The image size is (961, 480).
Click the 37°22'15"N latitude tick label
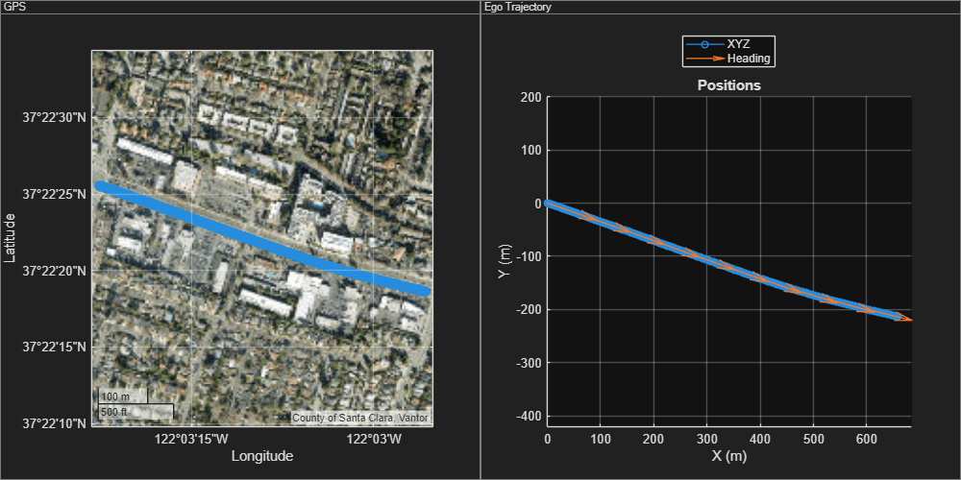point(54,348)
